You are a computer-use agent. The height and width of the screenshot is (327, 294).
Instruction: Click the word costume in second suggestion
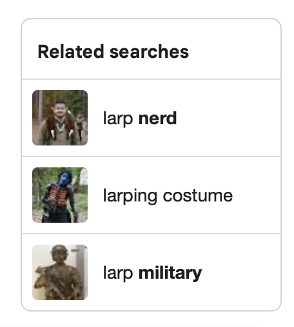[198, 196]
